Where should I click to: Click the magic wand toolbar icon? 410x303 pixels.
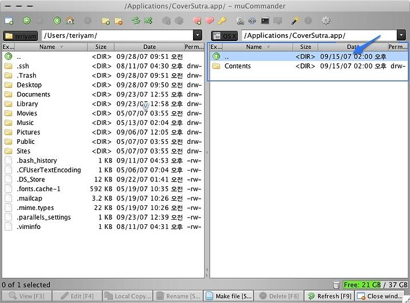(295, 21)
